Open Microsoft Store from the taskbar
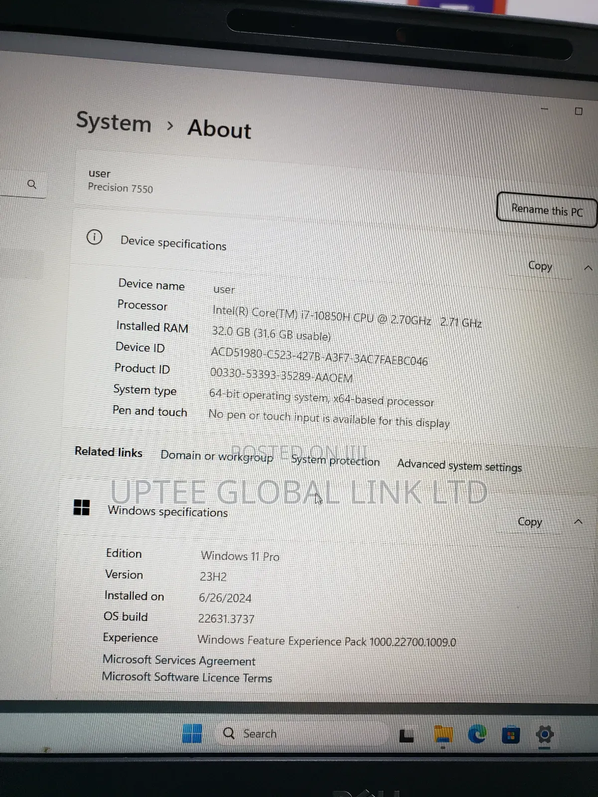598x797 pixels. coord(510,735)
